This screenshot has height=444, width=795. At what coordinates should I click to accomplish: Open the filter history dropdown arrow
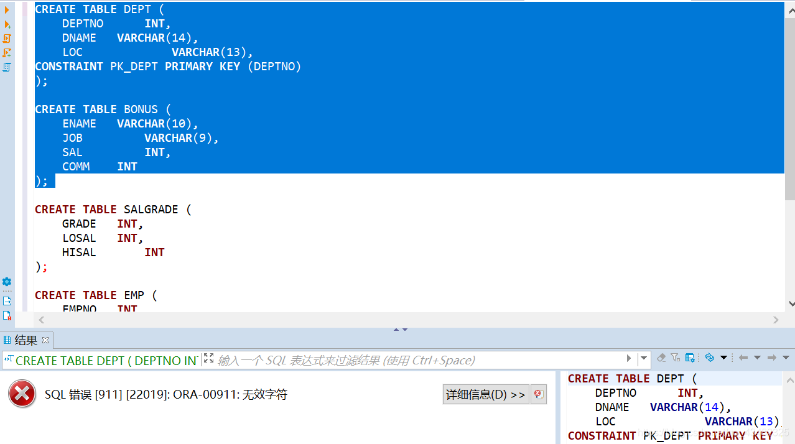(x=644, y=358)
